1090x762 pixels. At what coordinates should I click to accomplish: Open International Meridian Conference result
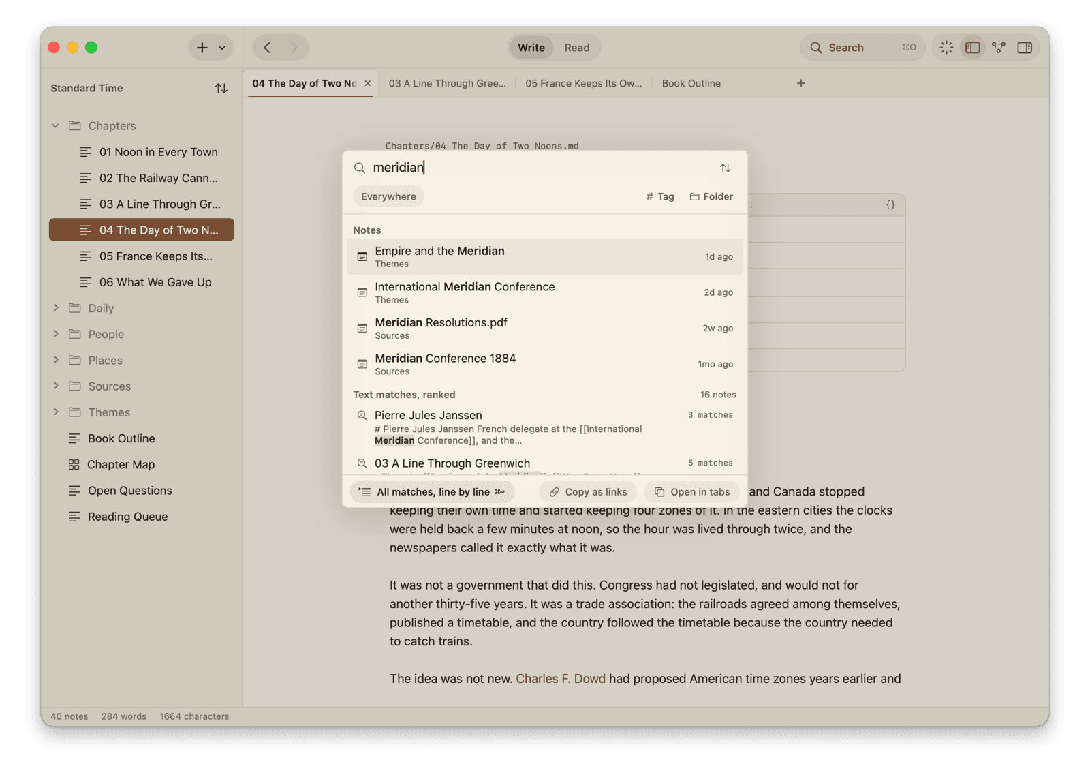coord(544,292)
